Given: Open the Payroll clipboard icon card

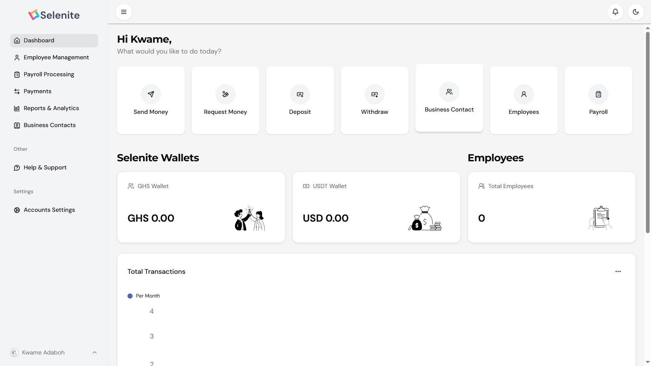Looking at the screenshot, I should coord(598,94).
